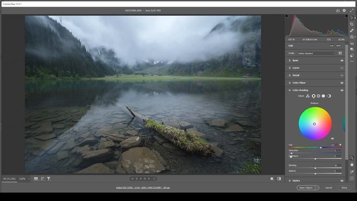The image size is (357, 201).
Task: Select the Midtones color wheel mode
Action: [319, 96]
